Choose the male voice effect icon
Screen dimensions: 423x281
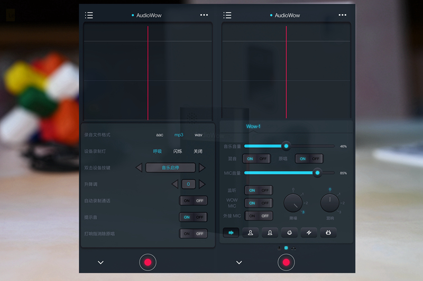[x=250, y=232]
